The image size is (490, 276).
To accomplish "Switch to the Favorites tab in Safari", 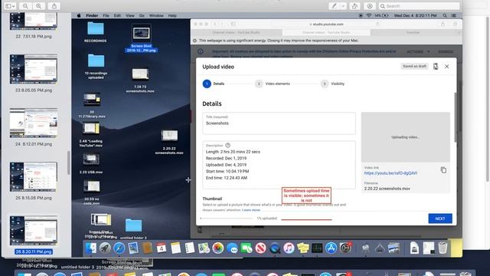I will point(413,32).
